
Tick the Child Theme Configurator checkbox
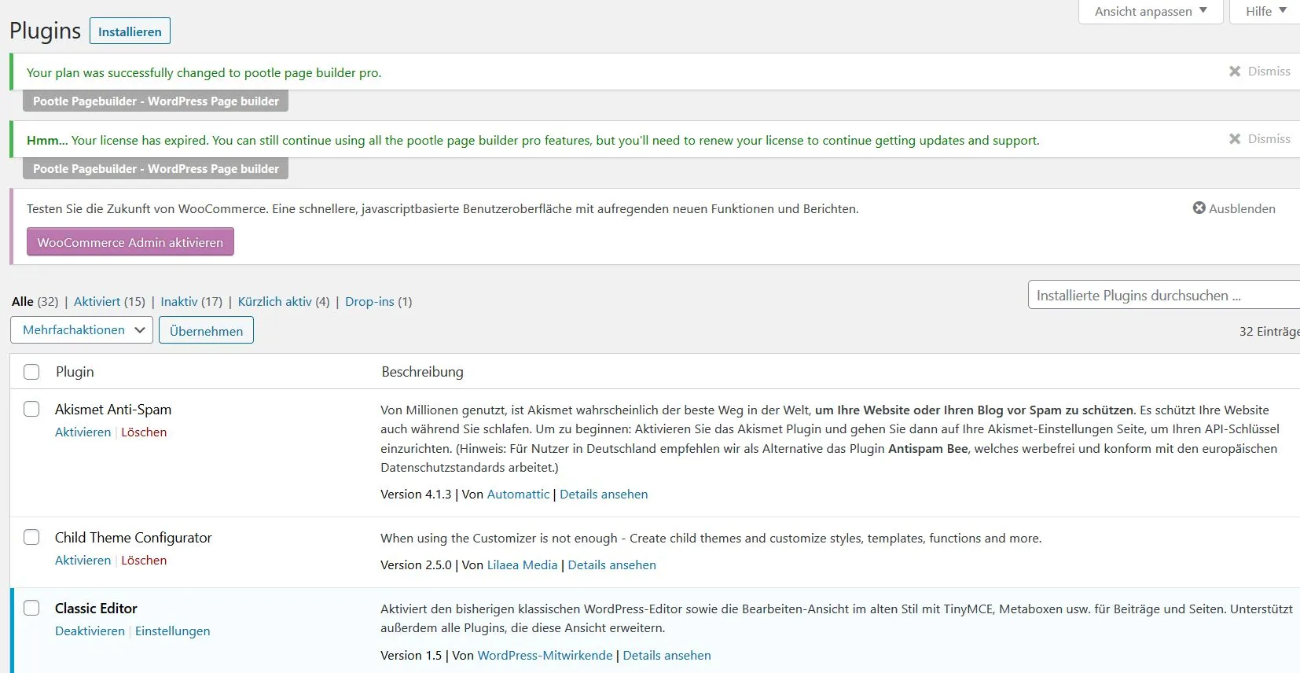tap(31, 537)
